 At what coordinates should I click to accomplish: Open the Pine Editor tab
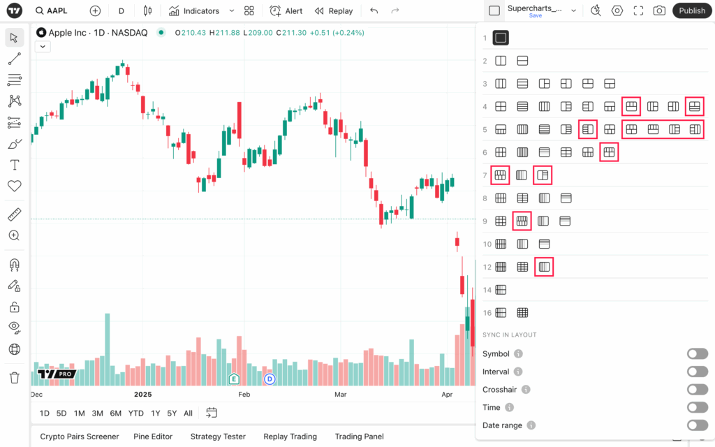coord(153,437)
